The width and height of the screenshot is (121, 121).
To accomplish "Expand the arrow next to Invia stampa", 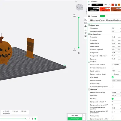I will 84,119.
